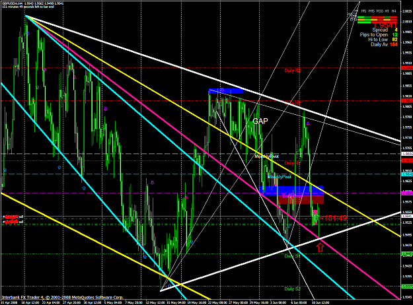Select the WeeklyPivot label
This screenshot has width=413, height=305.
click(x=280, y=177)
